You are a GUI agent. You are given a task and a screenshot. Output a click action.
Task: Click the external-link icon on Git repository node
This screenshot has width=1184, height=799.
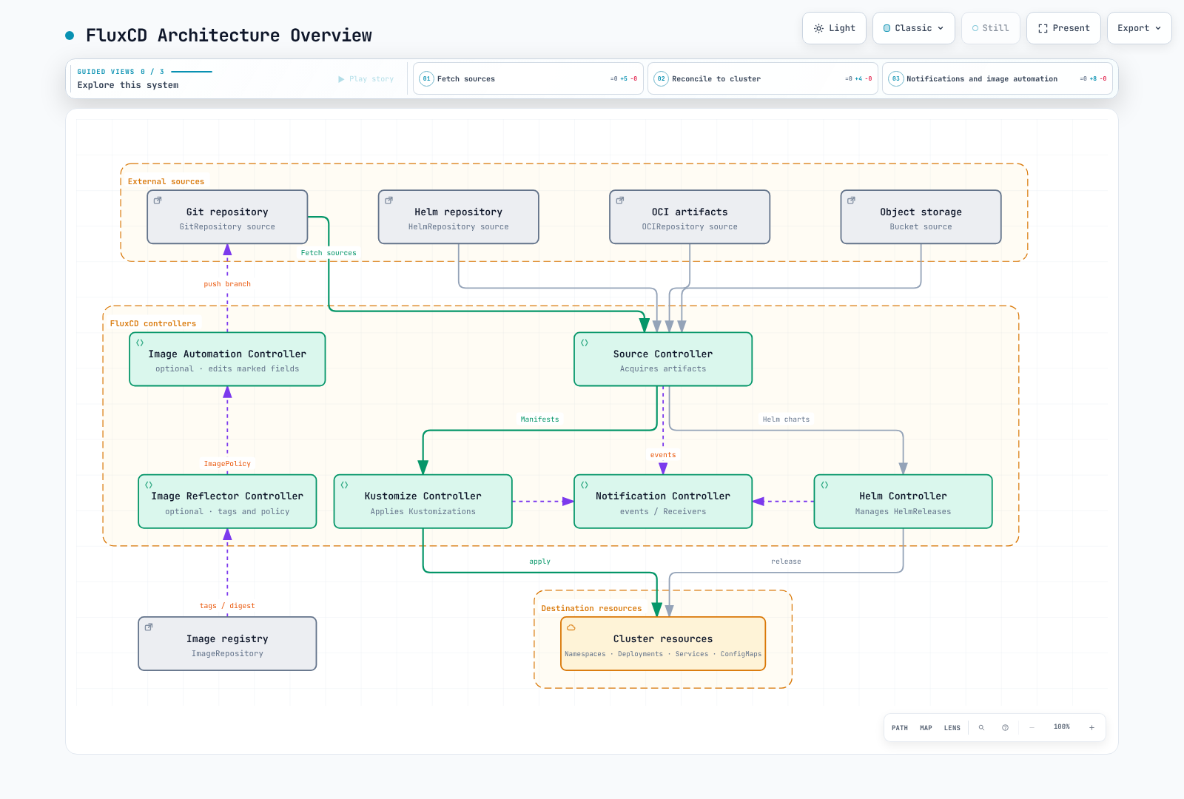point(158,200)
